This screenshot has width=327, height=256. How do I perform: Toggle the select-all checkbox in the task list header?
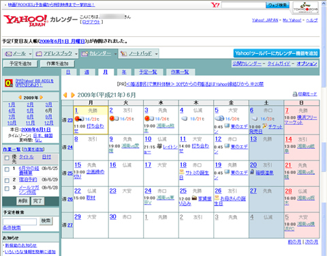(7, 158)
